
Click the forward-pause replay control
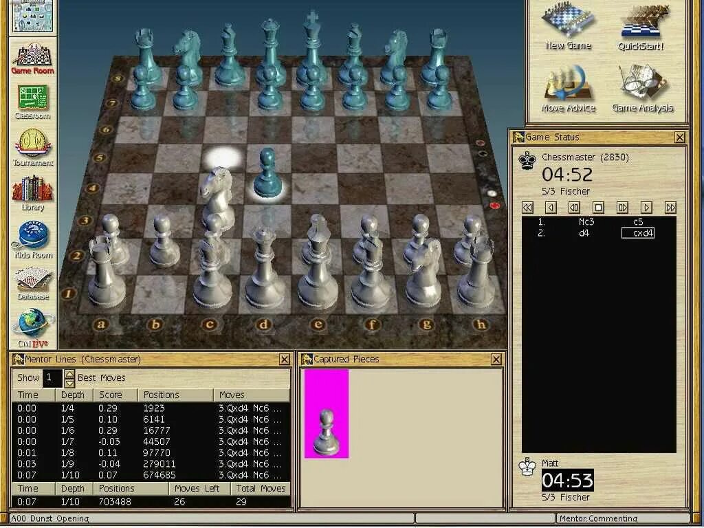622,208
